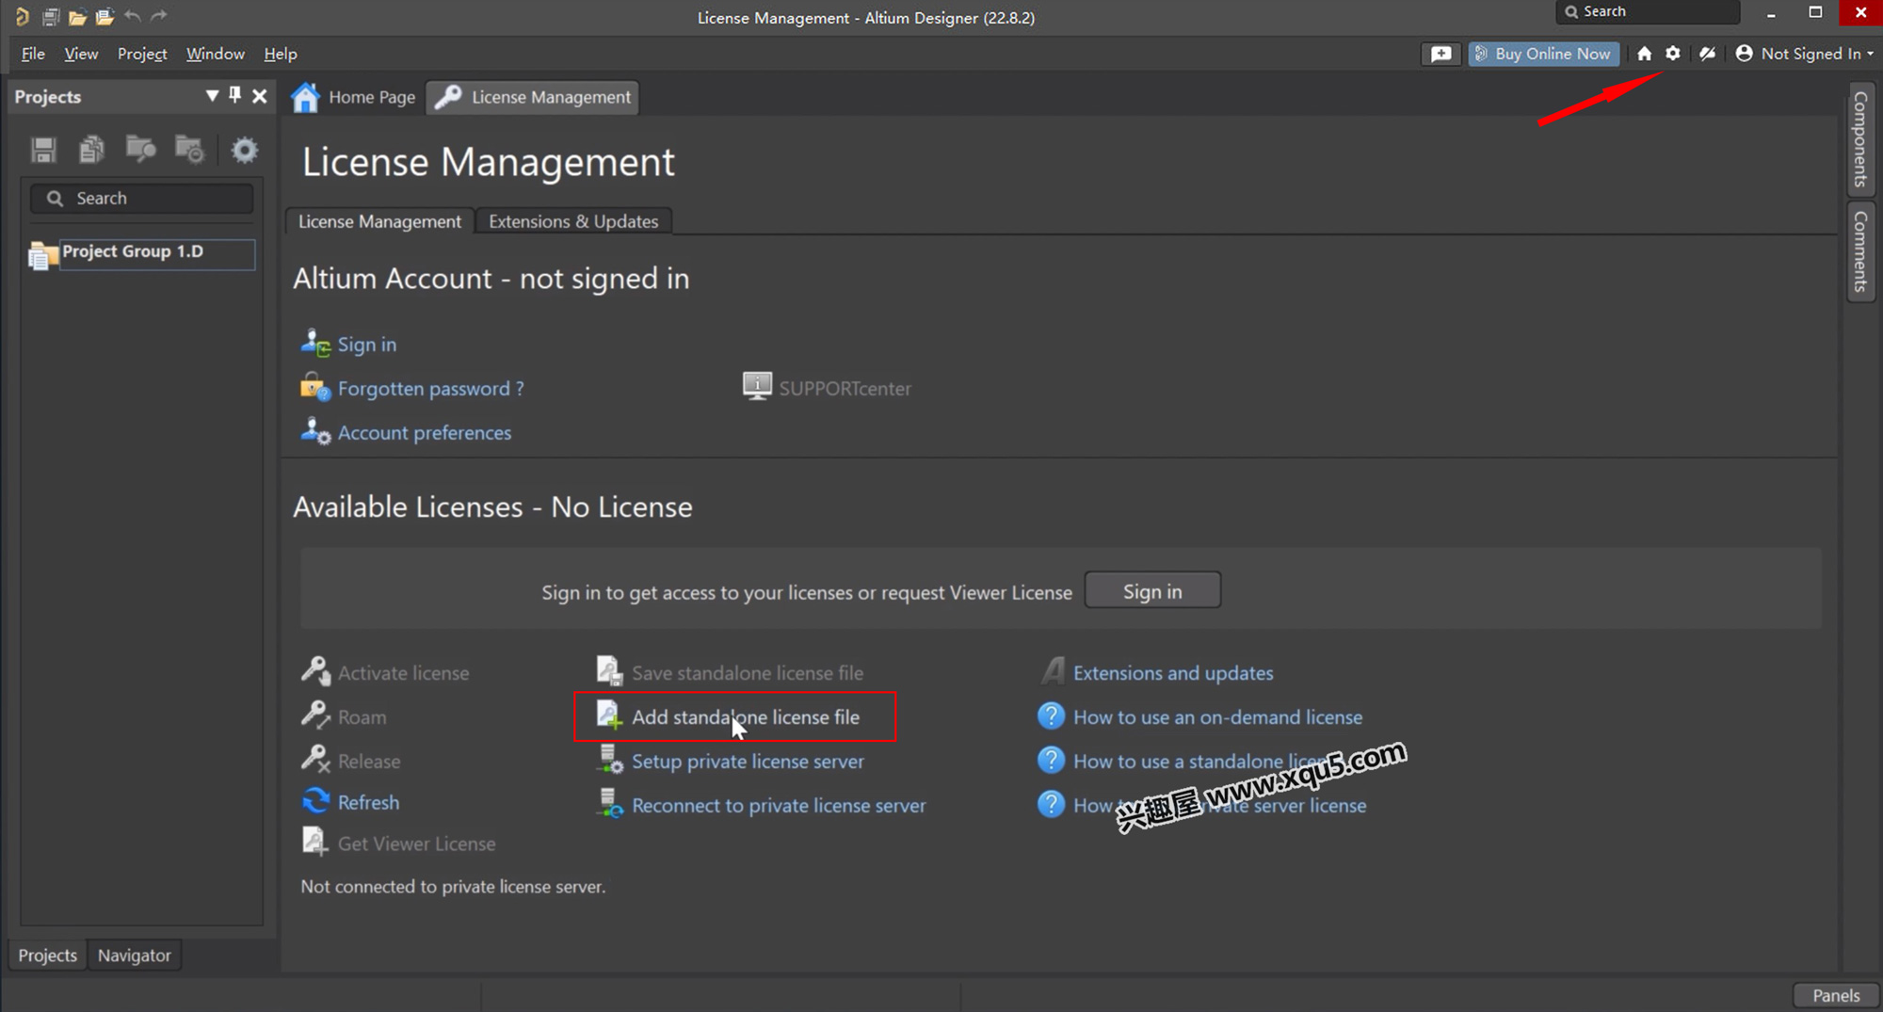
Task: Open Extensions and updates link
Action: [1173, 673]
